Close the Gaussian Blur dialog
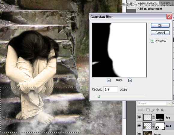 (x=169, y=16)
